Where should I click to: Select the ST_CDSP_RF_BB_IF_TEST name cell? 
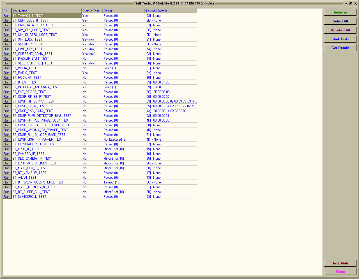point(47,97)
